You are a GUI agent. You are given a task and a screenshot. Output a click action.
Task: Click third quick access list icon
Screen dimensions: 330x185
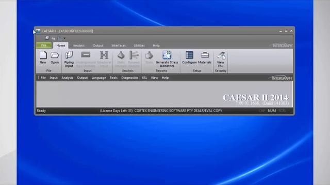point(60,38)
